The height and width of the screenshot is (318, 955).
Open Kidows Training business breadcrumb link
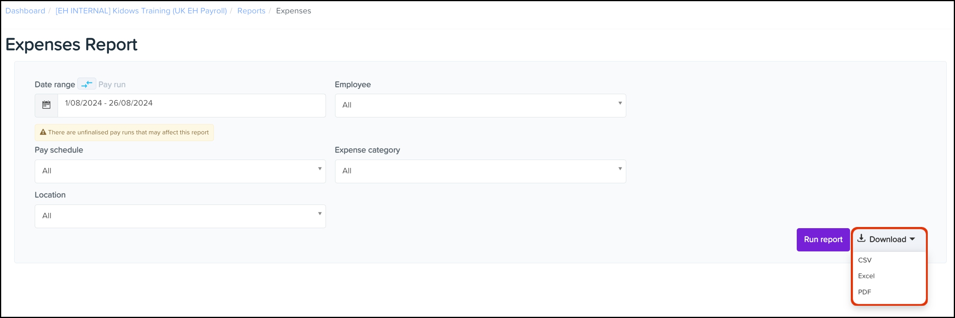click(141, 11)
